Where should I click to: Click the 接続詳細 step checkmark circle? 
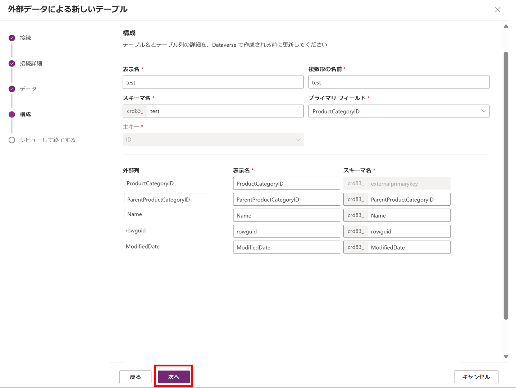click(12, 63)
